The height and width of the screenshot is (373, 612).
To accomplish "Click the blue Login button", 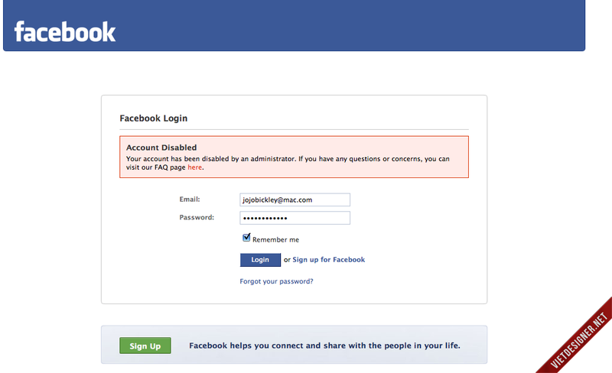I will tap(260, 260).
